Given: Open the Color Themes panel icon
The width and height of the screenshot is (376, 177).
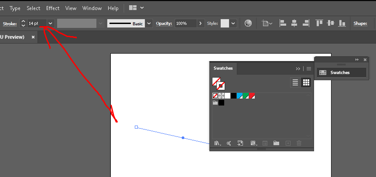Looking at the screenshot, I should 229,143.
